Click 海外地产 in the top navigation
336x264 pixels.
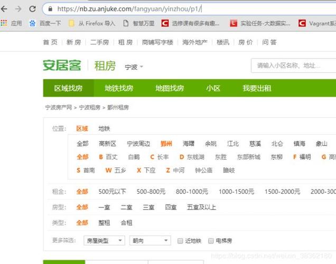(195, 42)
